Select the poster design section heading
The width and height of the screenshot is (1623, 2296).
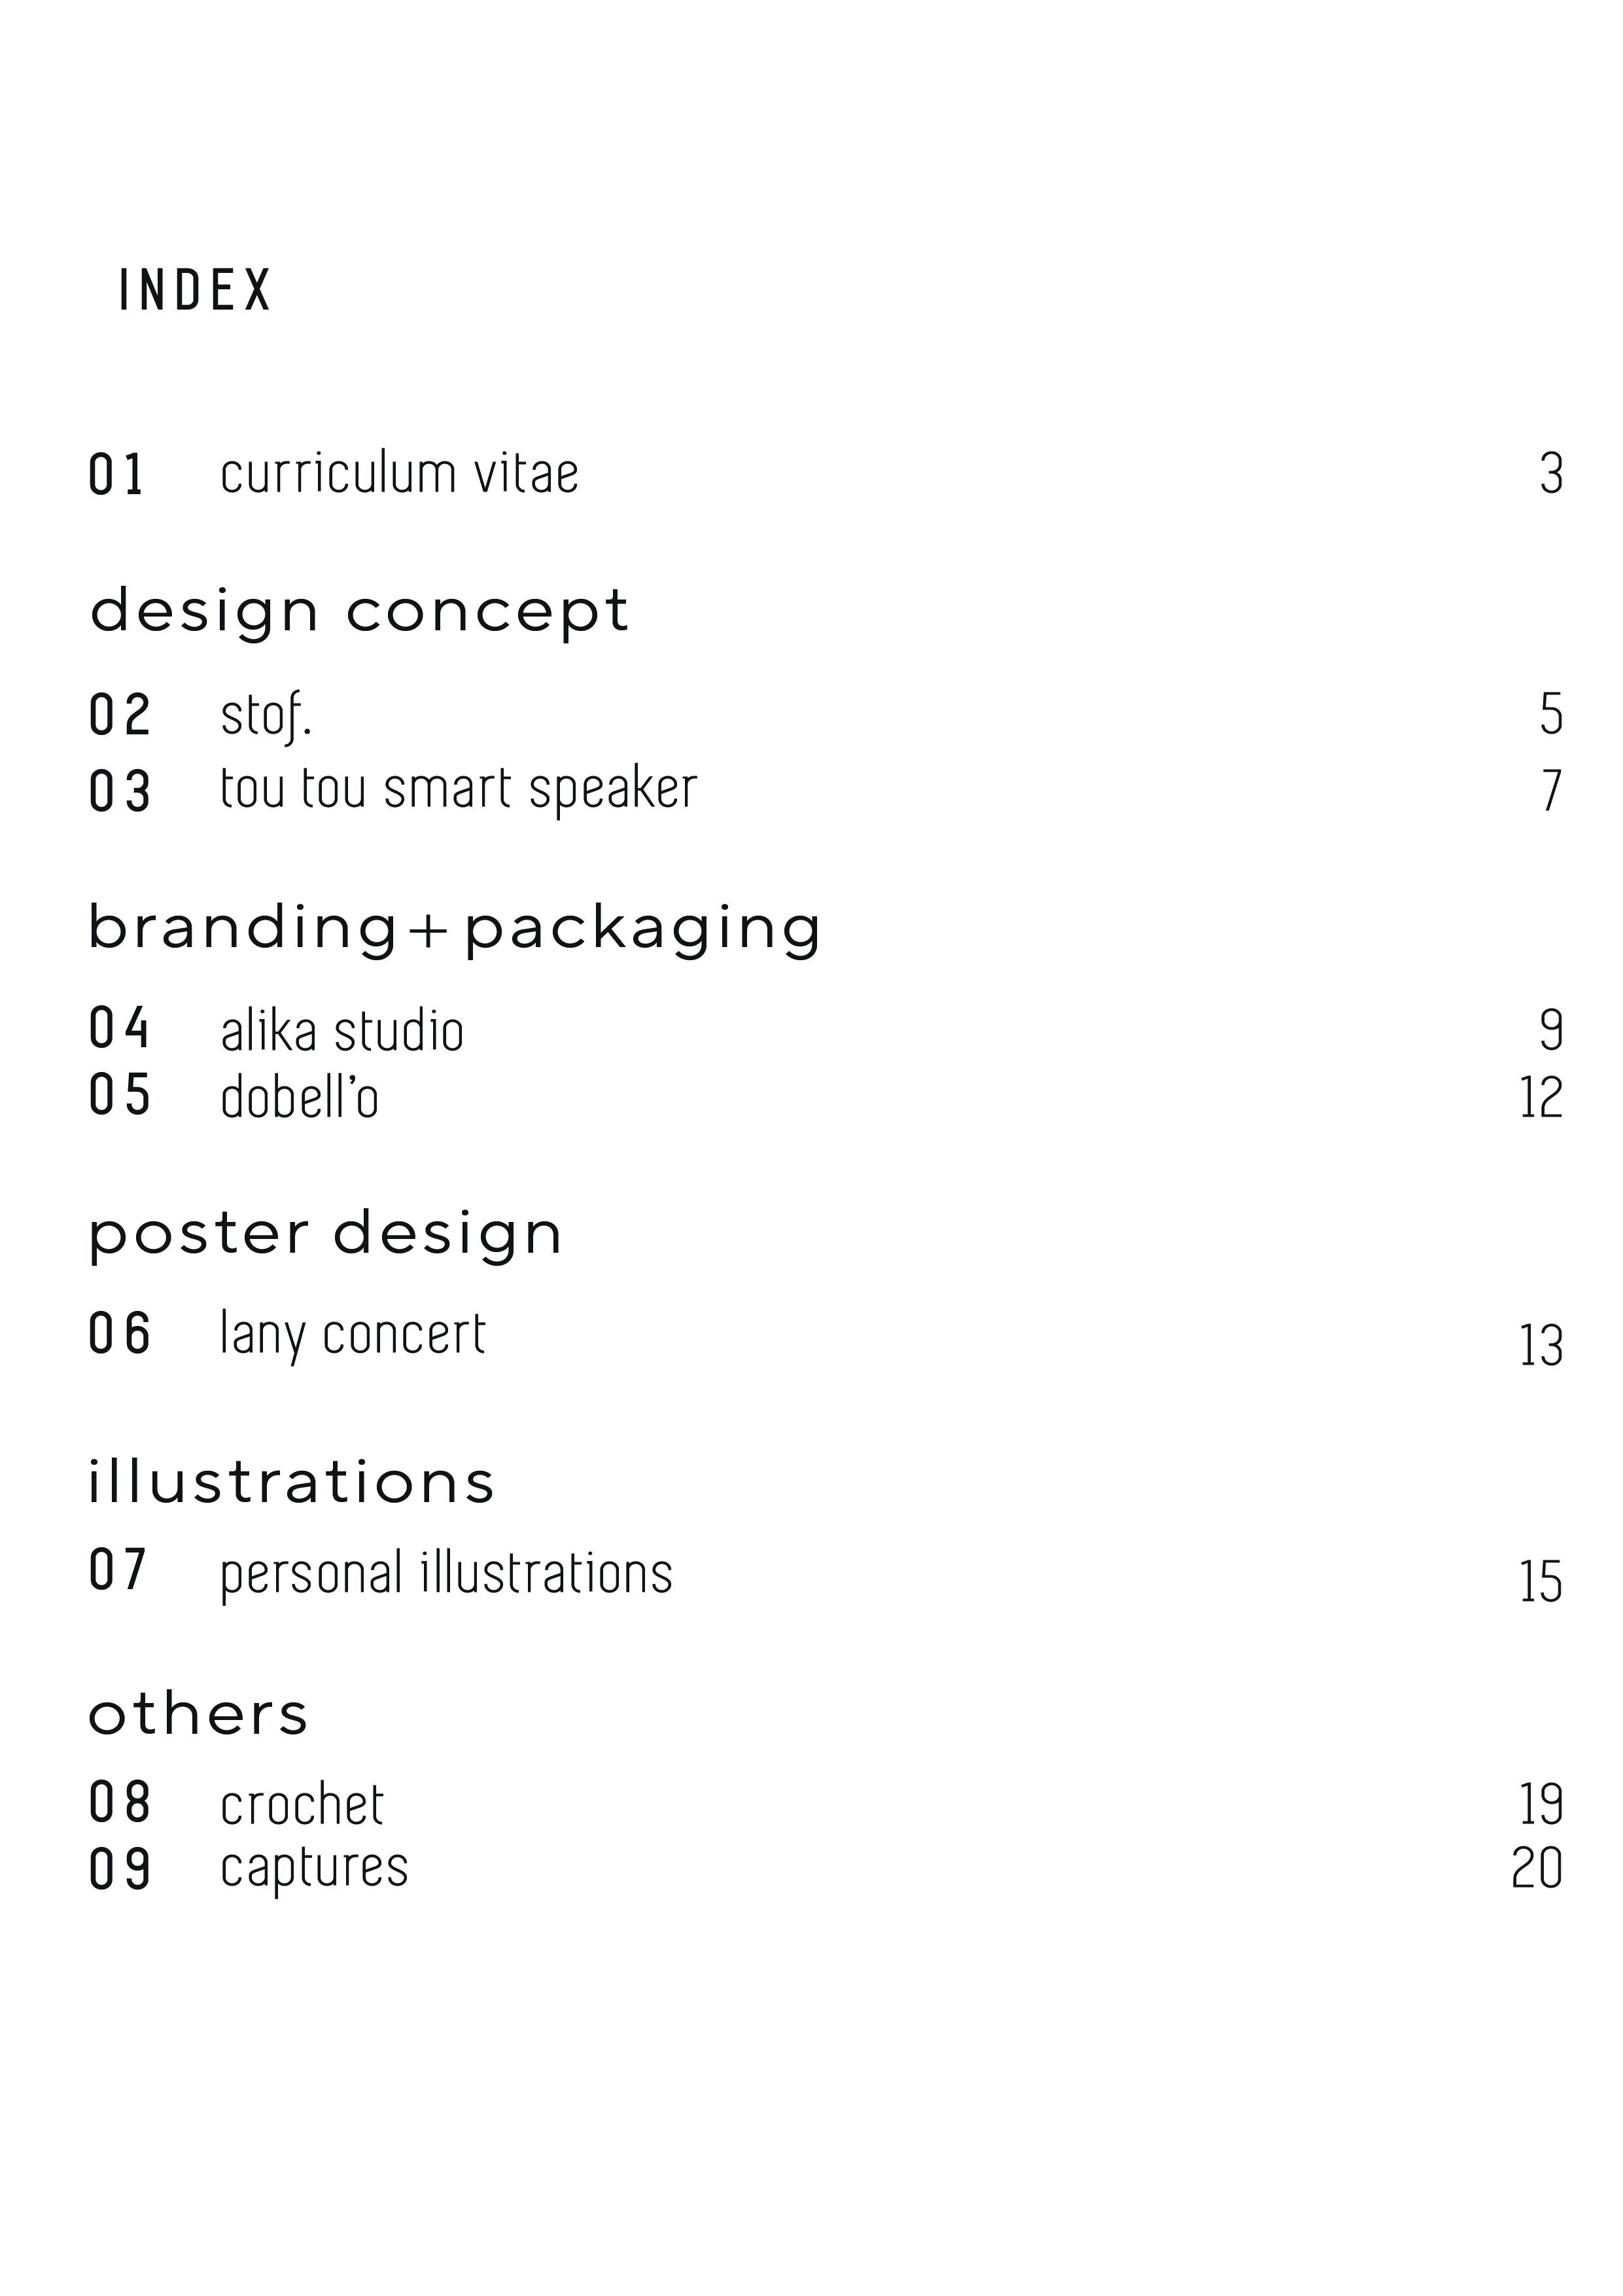326,1234
